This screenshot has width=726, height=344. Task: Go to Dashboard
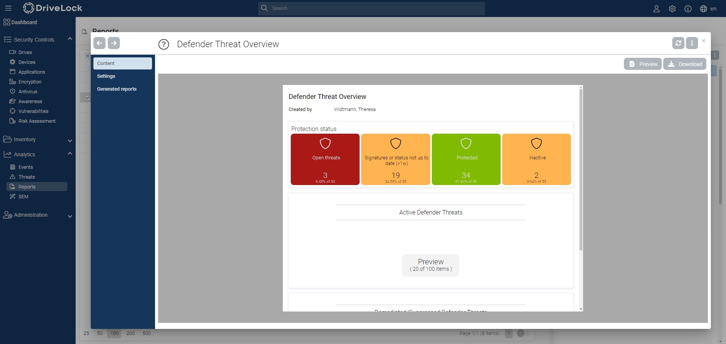pyautogui.click(x=20, y=22)
